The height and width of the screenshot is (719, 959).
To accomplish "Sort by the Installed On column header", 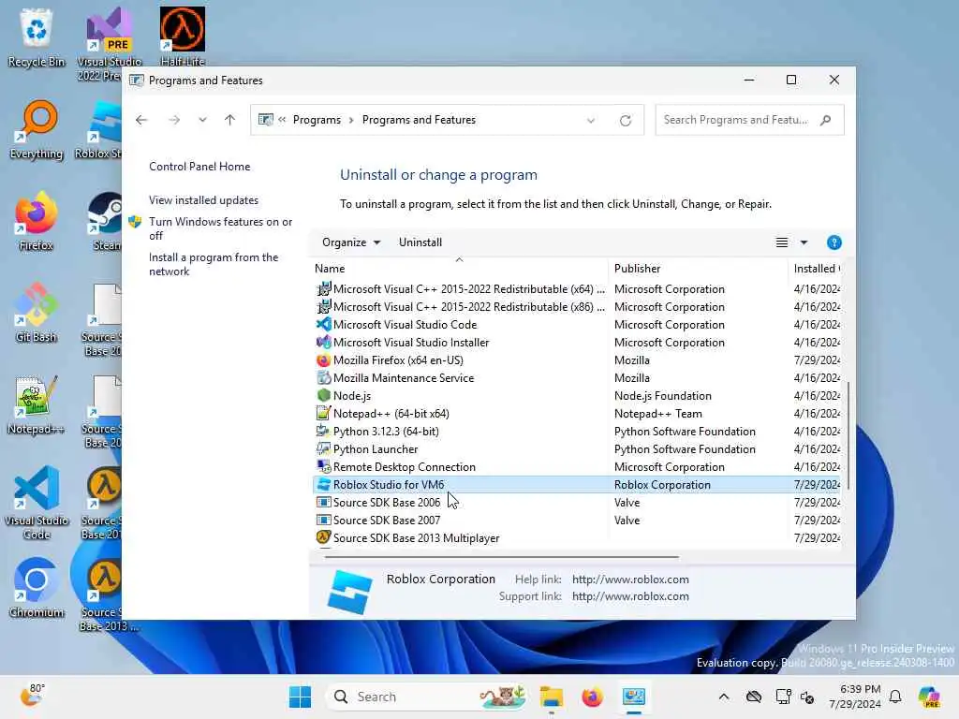I will (815, 269).
